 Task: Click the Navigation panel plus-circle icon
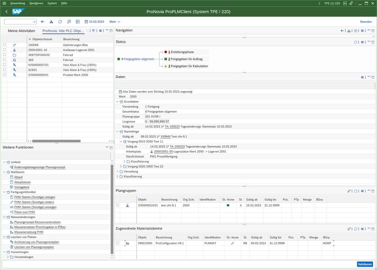point(356,31)
